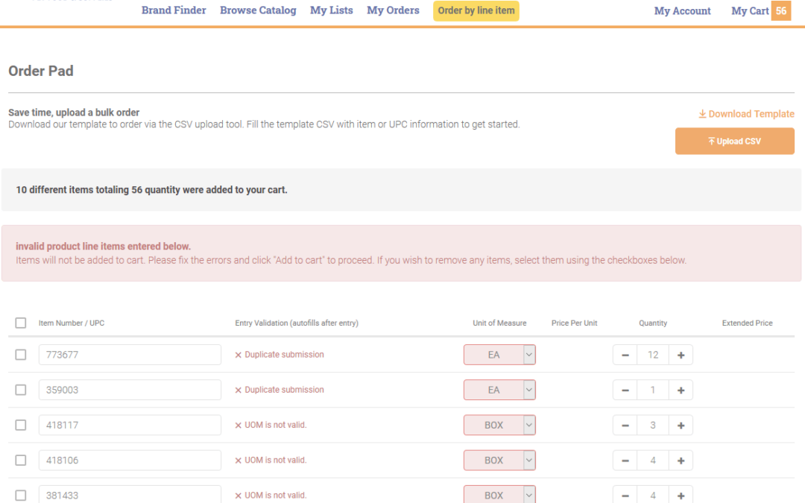
Task: Open BOX unit dropdown for 381433
Action: coord(499,494)
